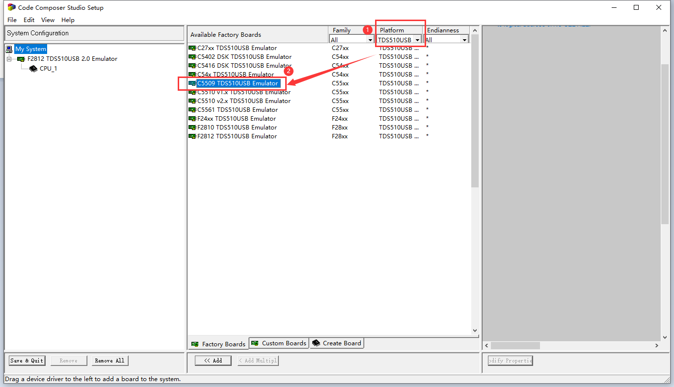The image size is (674, 387).
Task: Open the Help menu
Action: click(x=68, y=20)
